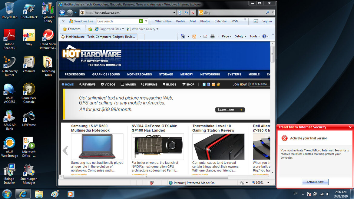Click the RSS feeds icon in command bar
Viewport: 354px width, 199px height.
tap(194, 36)
